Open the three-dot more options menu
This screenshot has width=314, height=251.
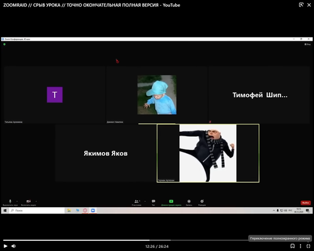pyautogui.click(x=300, y=246)
